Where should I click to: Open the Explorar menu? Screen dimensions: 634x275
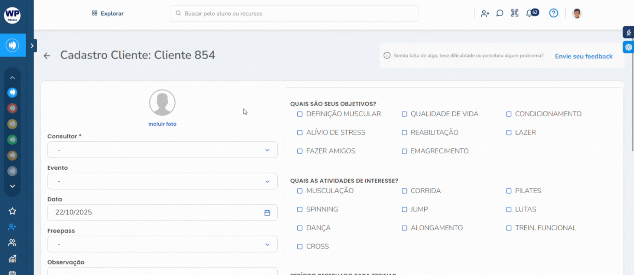pos(108,13)
